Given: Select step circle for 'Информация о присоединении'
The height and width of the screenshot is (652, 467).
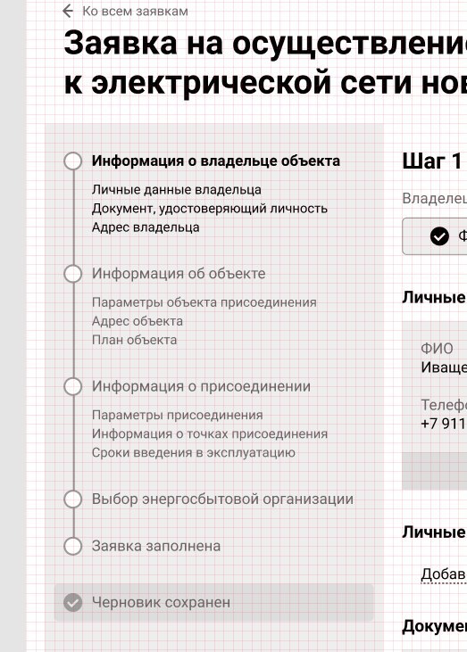Looking at the screenshot, I should coord(73,386).
